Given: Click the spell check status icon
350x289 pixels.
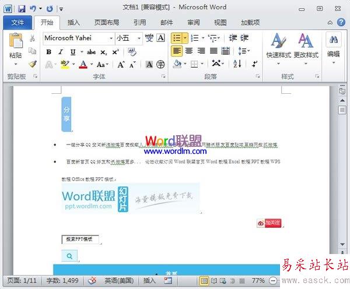Looking at the screenshot, I should coord(92,280).
